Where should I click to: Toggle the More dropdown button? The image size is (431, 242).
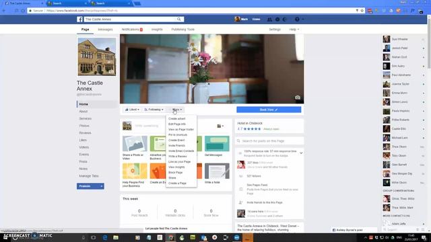[x=176, y=110]
